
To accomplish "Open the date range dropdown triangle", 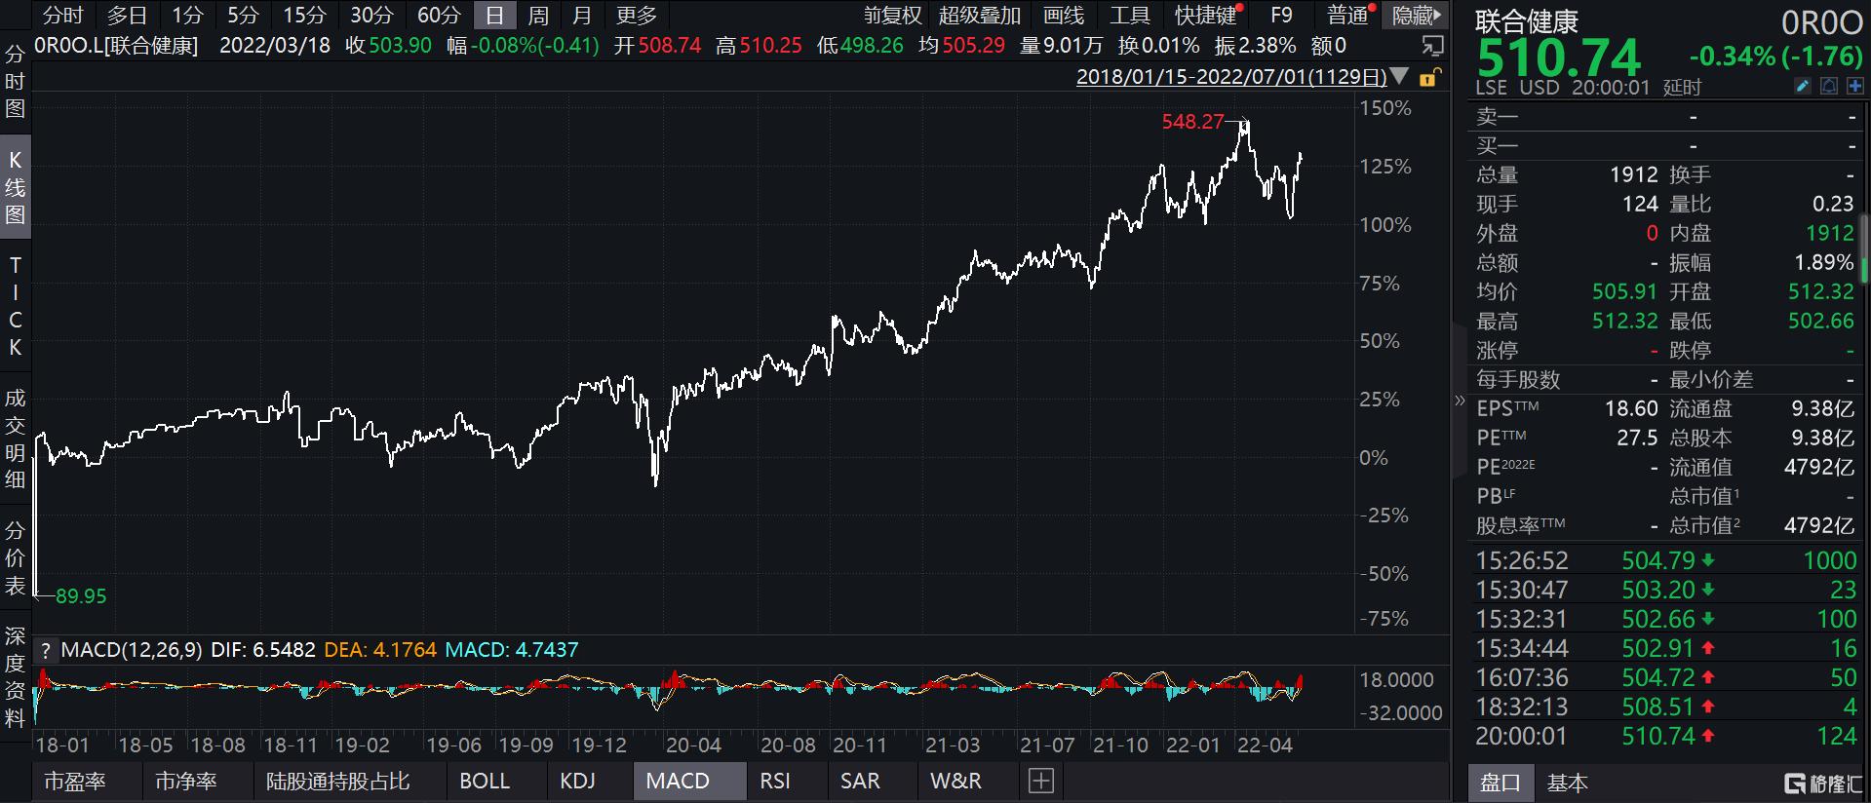I will (1399, 76).
